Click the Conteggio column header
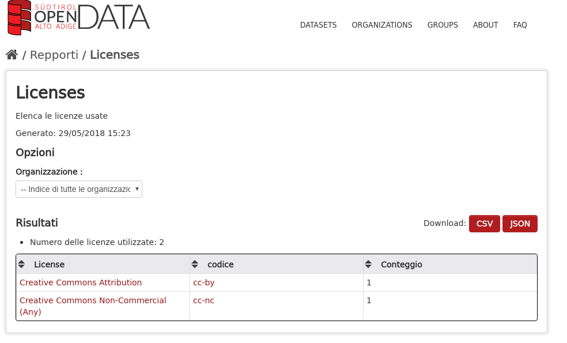 point(450,264)
